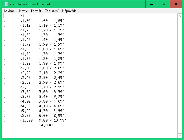Click the value '<8,99'
Image resolution: width=184 pixels, height=140 pixels.
tap(25, 116)
